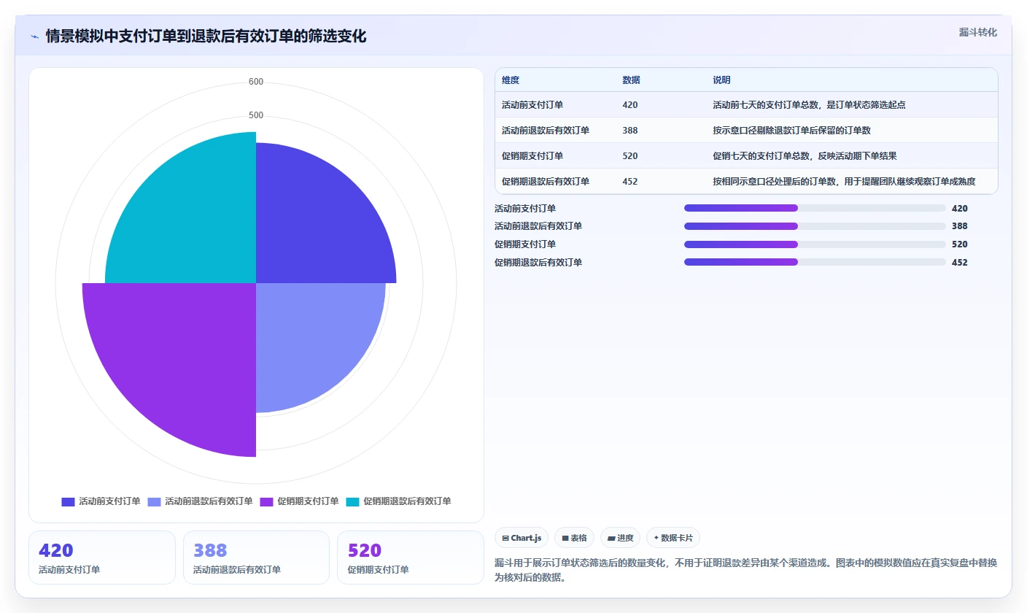The width and height of the screenshot is (1027, 613).
Task: Click table value 452
Action: [x=630, y=182]
